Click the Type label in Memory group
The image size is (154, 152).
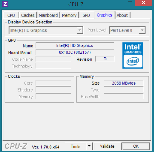tap(95, 90)
